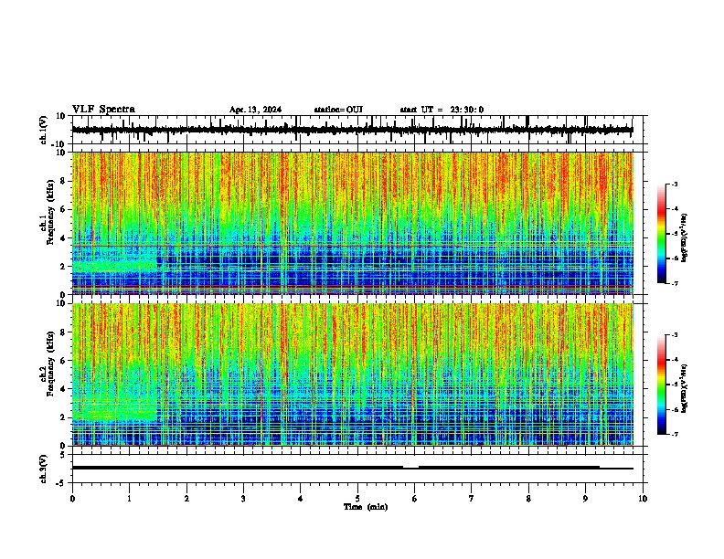Click the "ch.1(V)" waveform axis label

(x=43, y=130)
